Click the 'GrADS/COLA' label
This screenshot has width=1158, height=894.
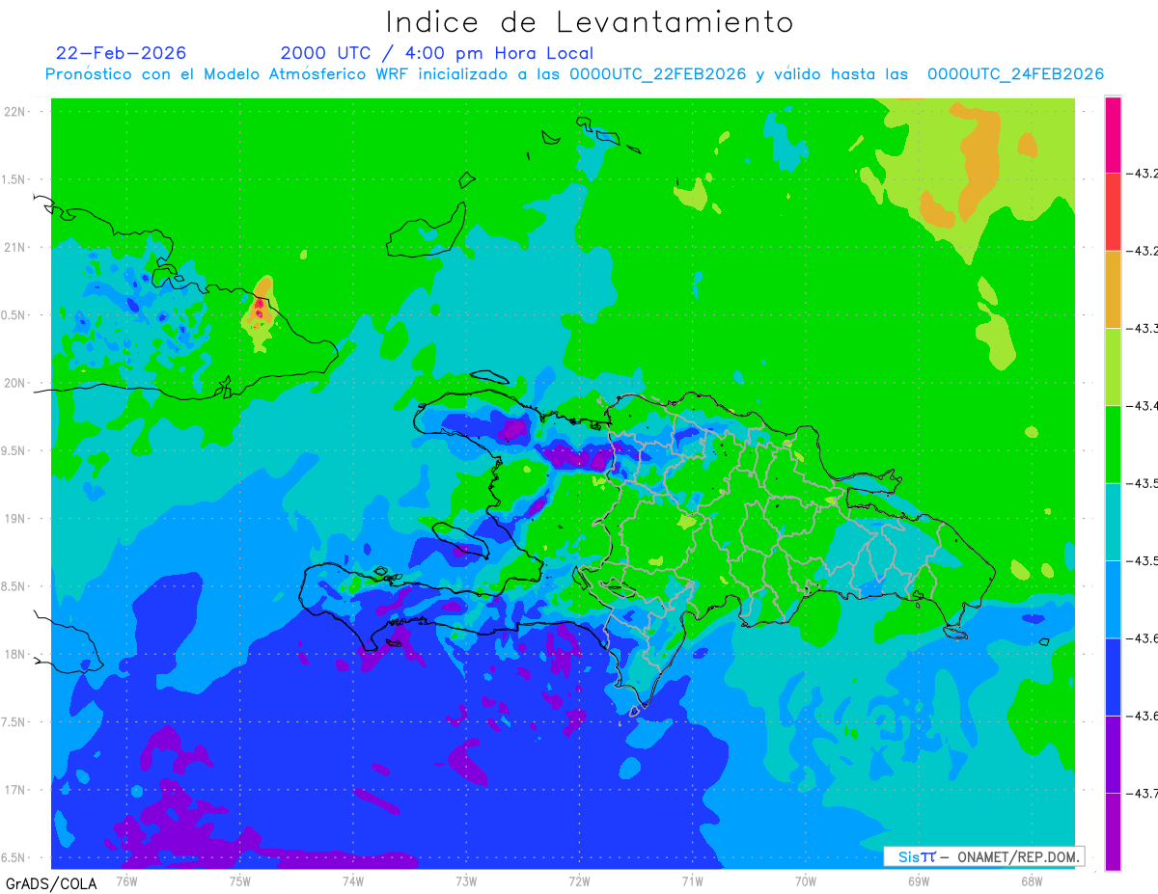point(51,883)
